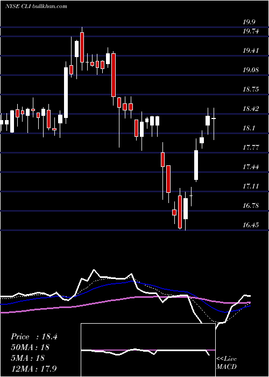Click the 19.41 price axis label
The height and width of the screenshot is (377, 269).
click(251, 51)
